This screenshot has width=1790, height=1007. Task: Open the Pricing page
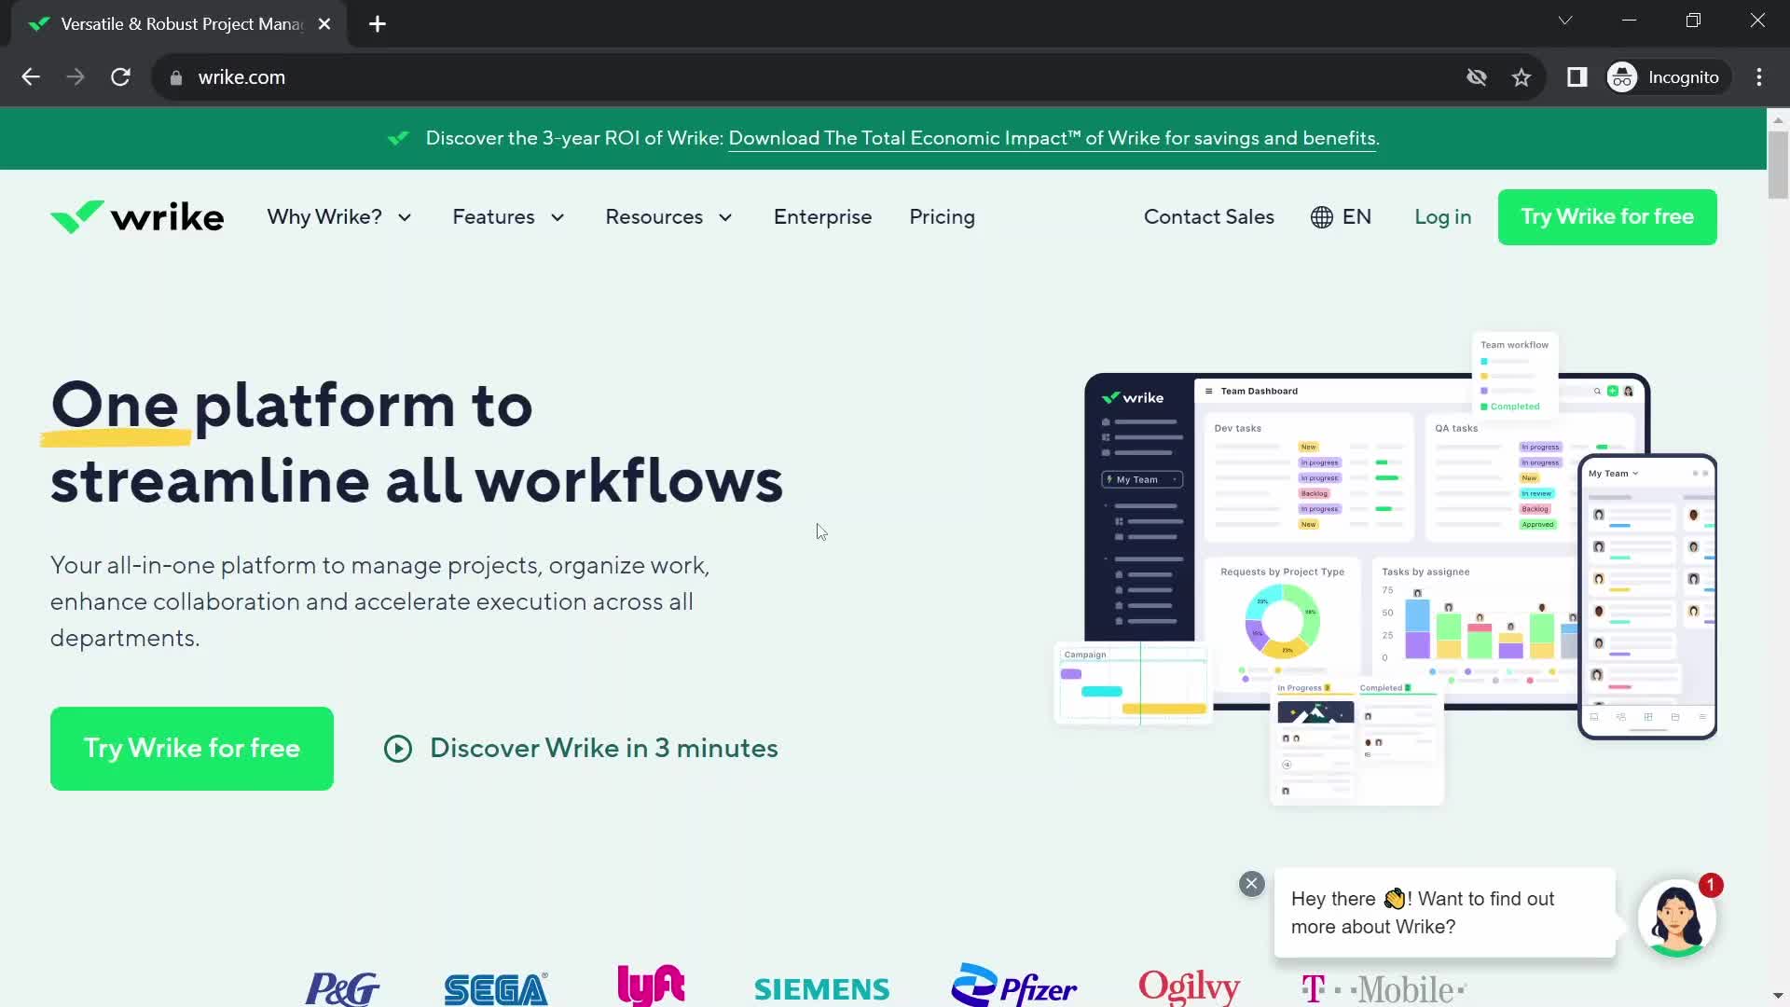(942, 217)
